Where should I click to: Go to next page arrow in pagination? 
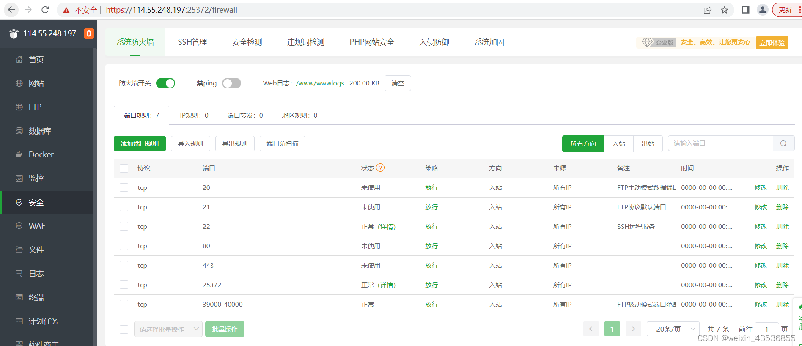[x=633, y=329]
